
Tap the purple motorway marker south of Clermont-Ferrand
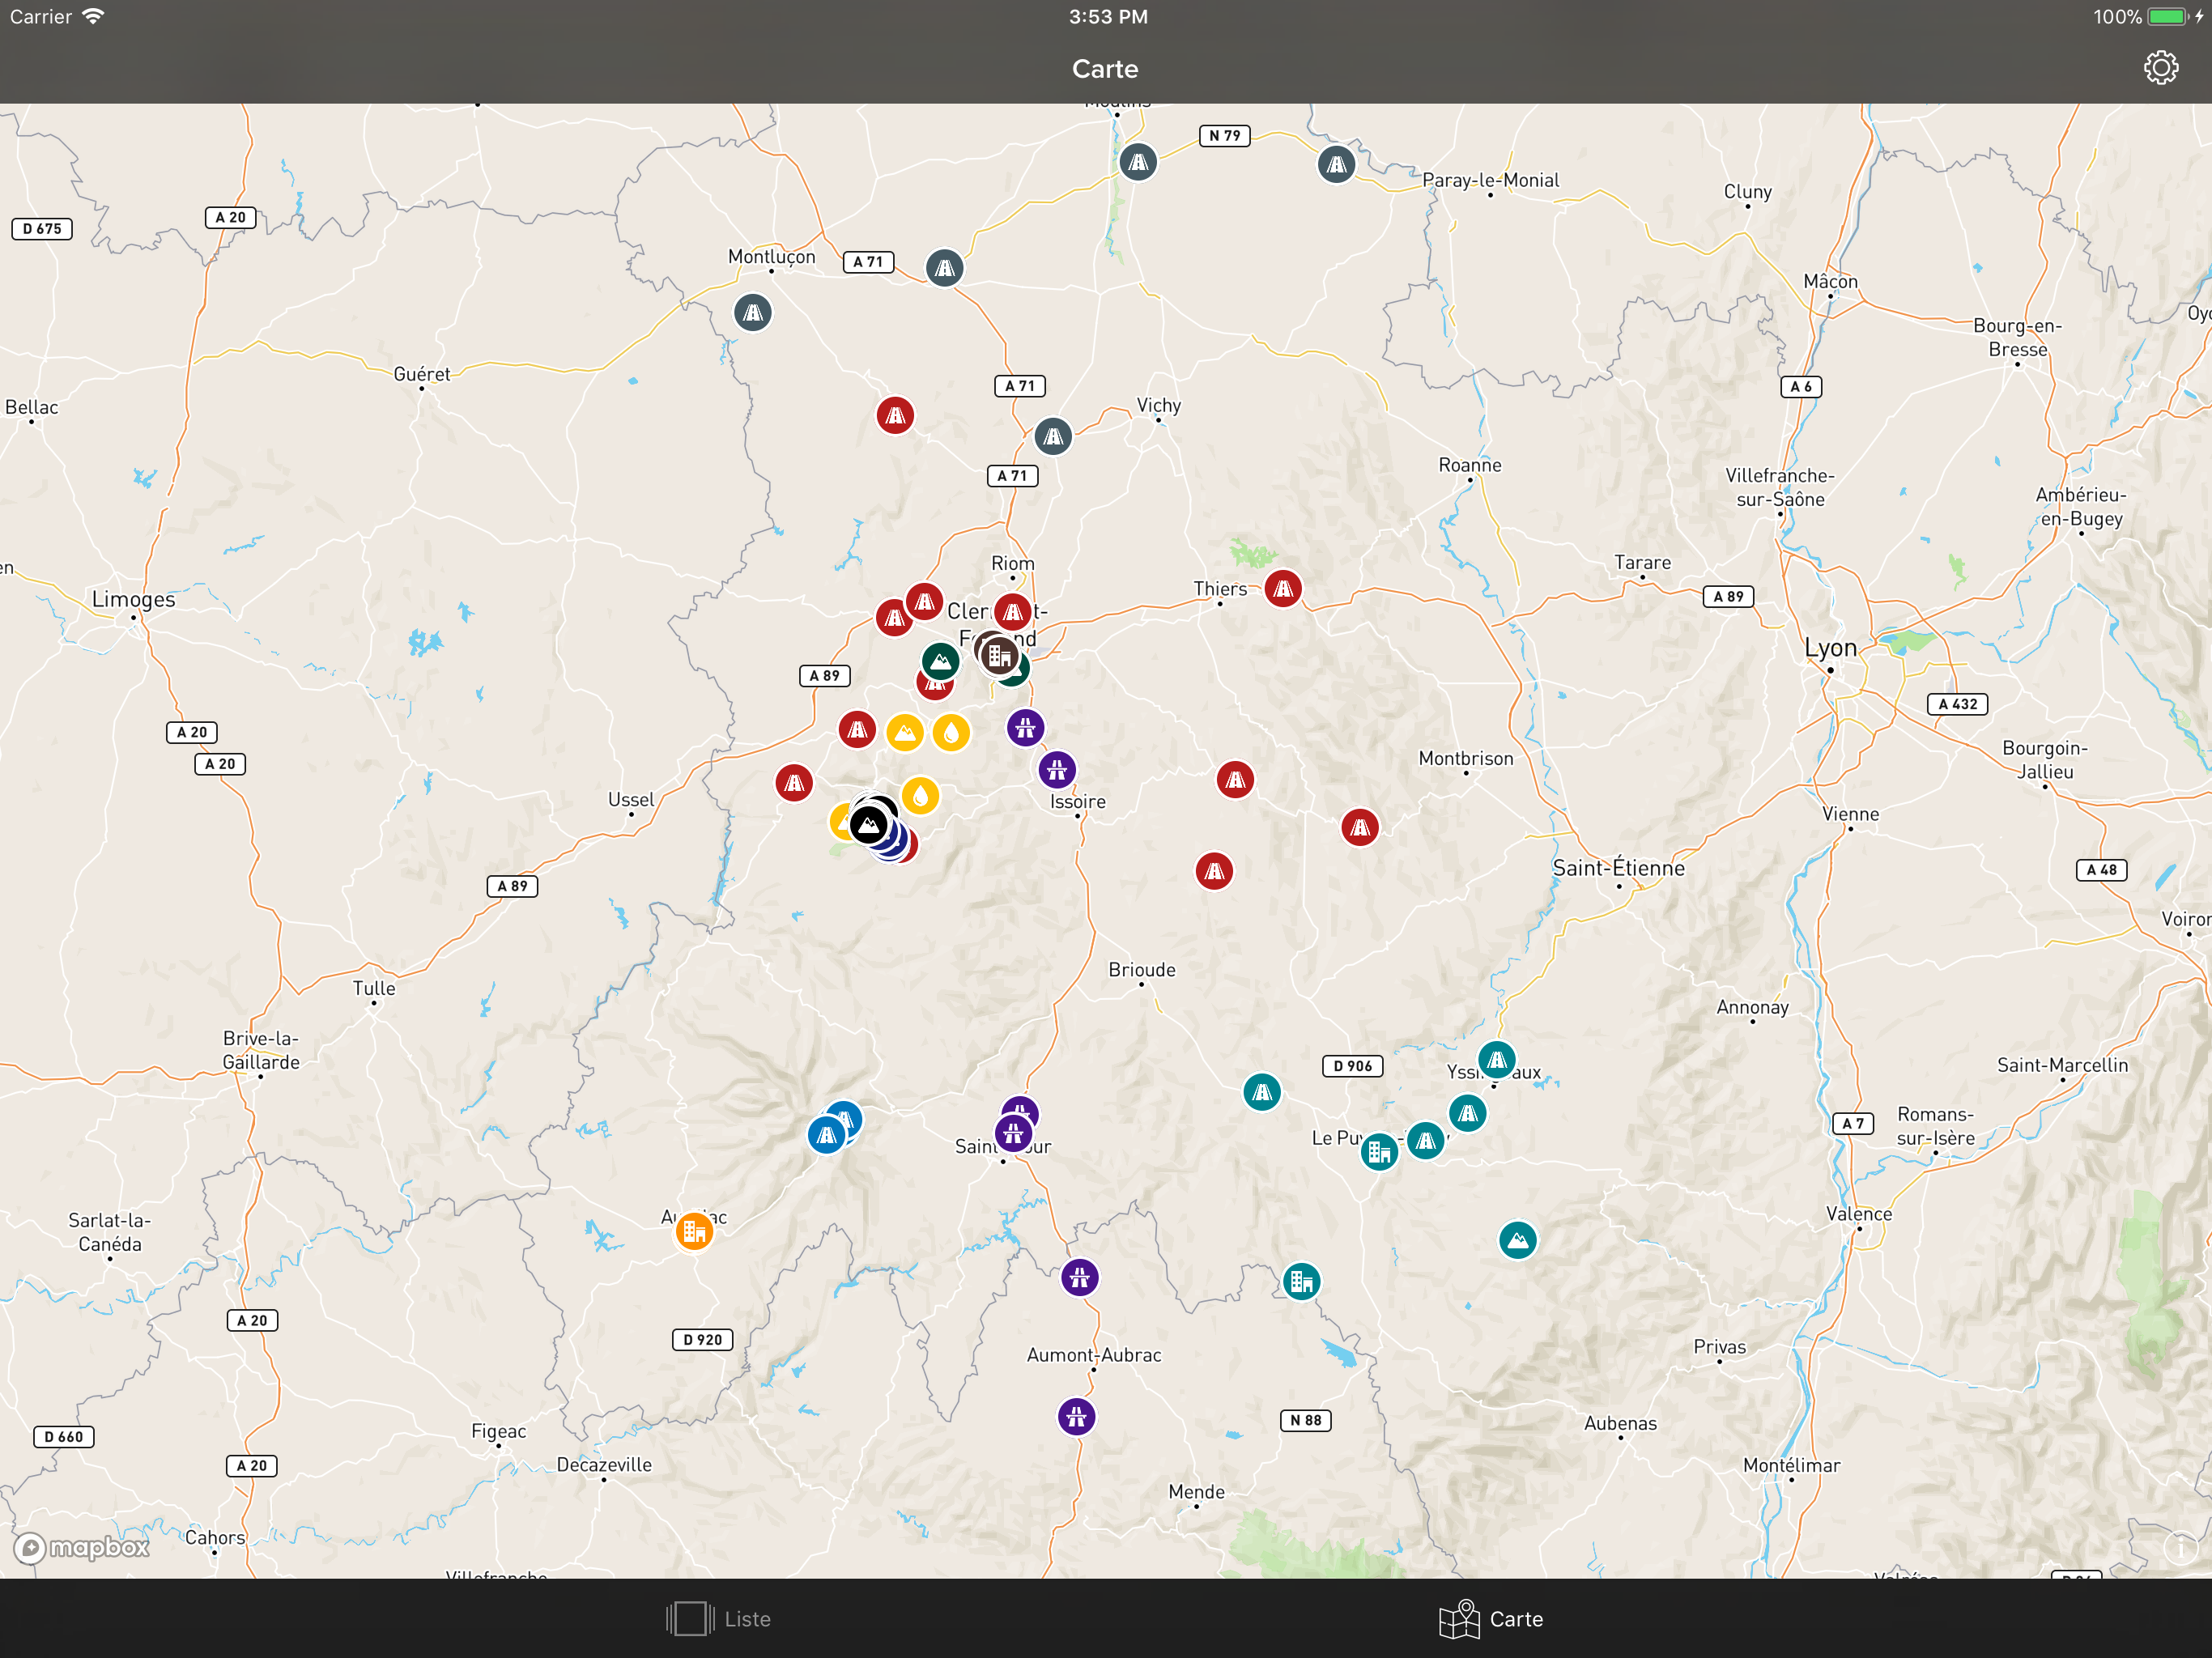(1025, 728)
